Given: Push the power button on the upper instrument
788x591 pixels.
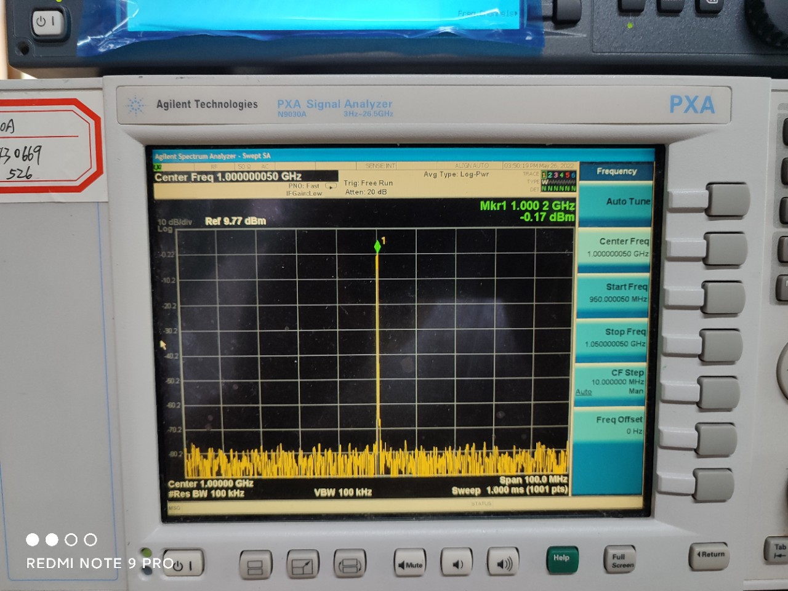Looking at the screenshot, I should click(x=47, y=22).
